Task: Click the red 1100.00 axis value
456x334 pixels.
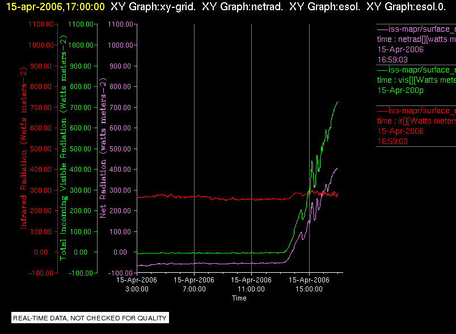Action: tap(41, 24)
